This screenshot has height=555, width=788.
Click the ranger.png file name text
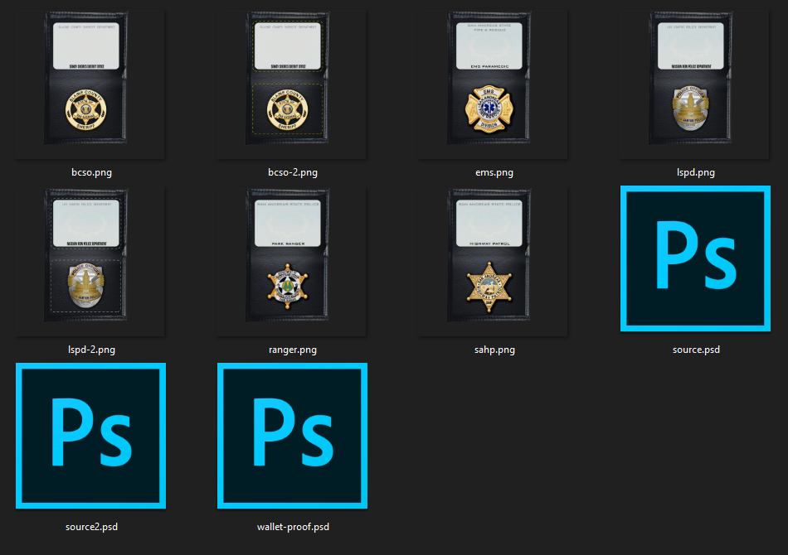pos(292,350)
